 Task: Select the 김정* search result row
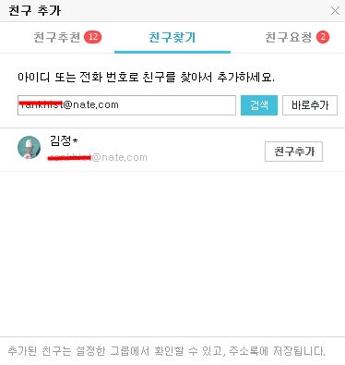tap(172, 150)
